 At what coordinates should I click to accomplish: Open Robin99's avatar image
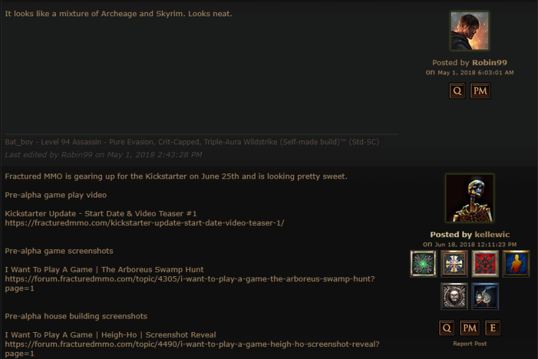[x=469, y=30]
